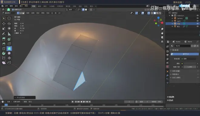Click the Use Nodes button
The height and width of the screenshot is (116, 200).
185,54
